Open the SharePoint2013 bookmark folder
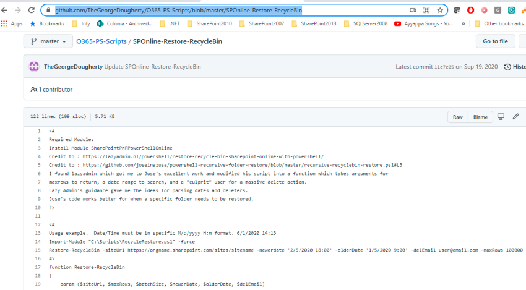 pos(314,23)
